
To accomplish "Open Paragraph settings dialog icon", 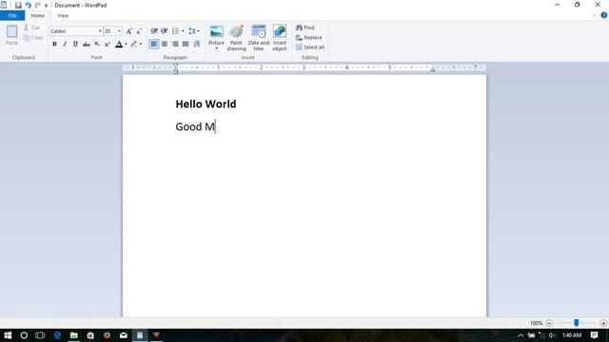I will [197, 44].
